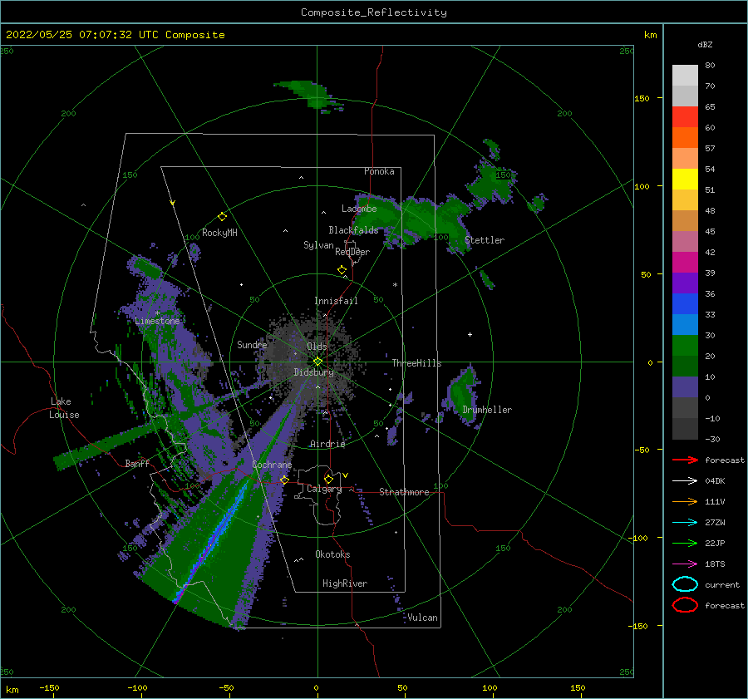Click the Okotoks label
748x699 pixels.
pyautogui.click(x=332, y=554)
